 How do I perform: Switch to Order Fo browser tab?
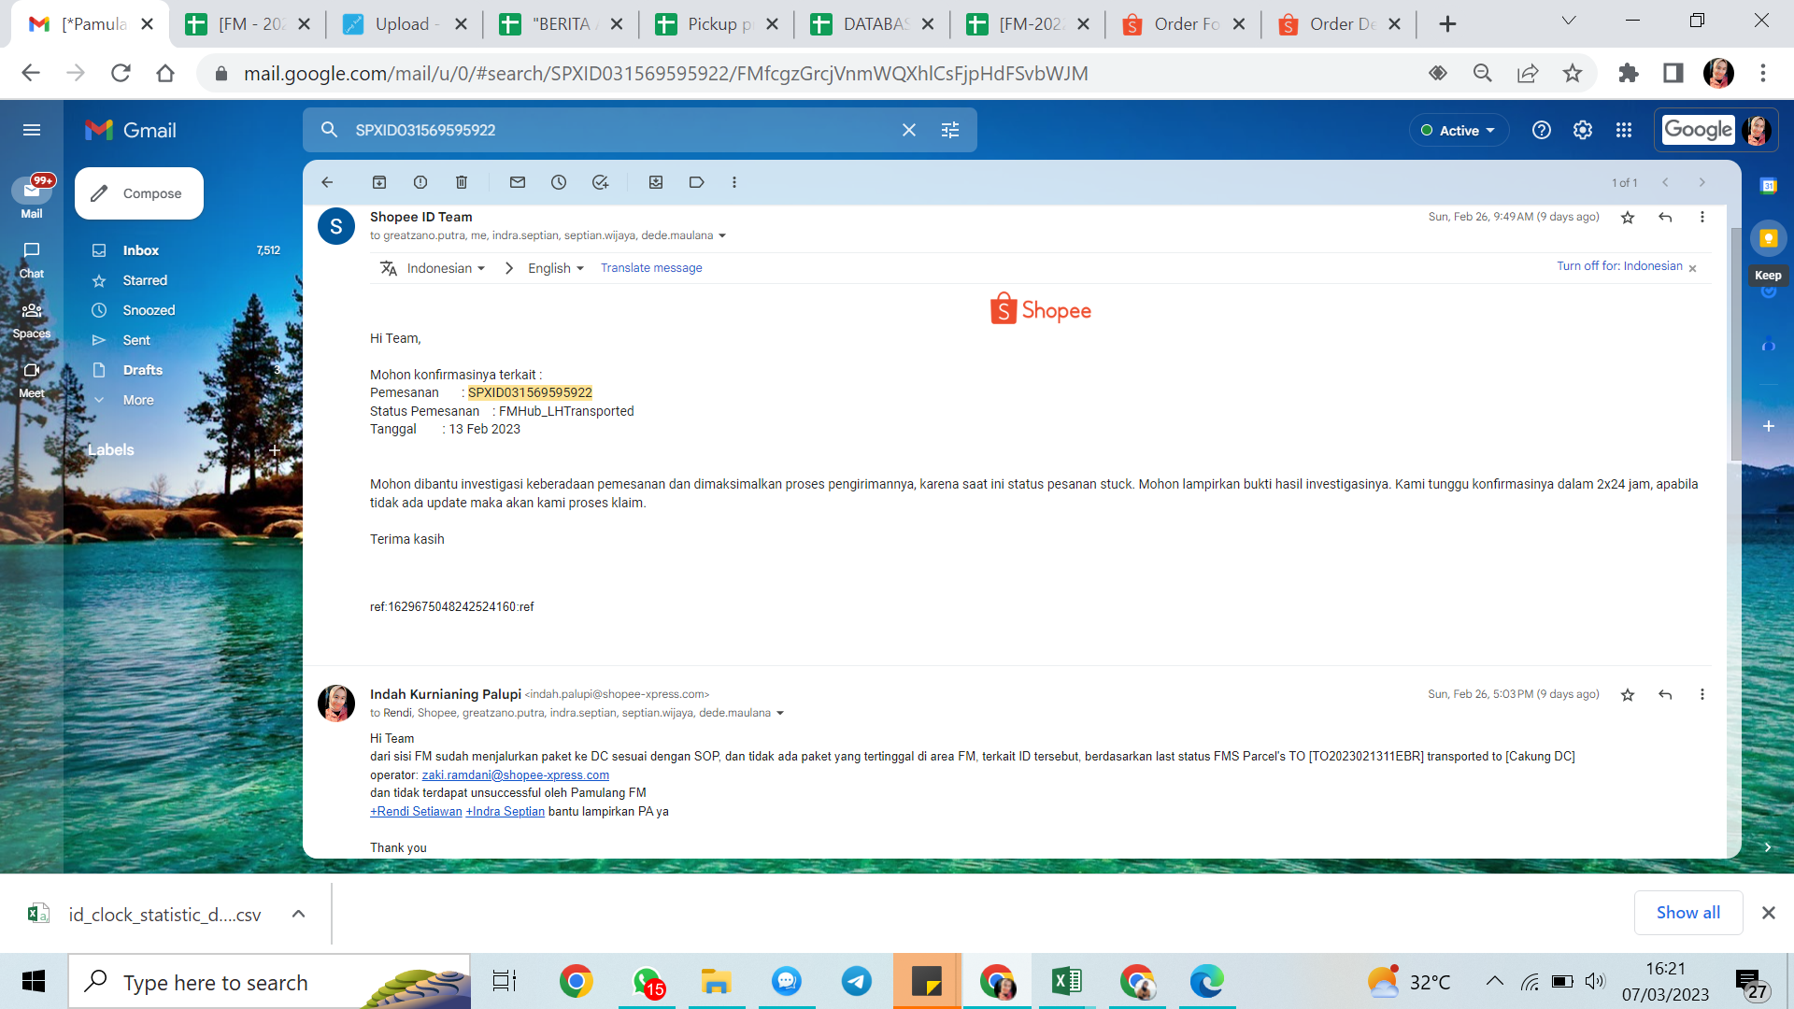pyautogui.click(x=1182, y=24)
